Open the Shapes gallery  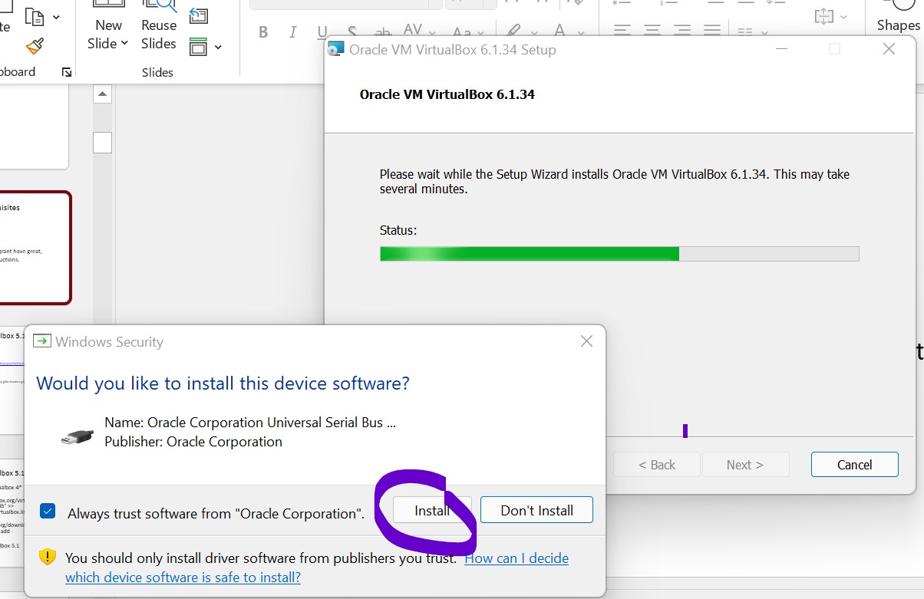coord(898,25)
